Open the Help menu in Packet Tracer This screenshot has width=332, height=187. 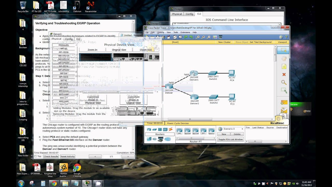[195, 32]
